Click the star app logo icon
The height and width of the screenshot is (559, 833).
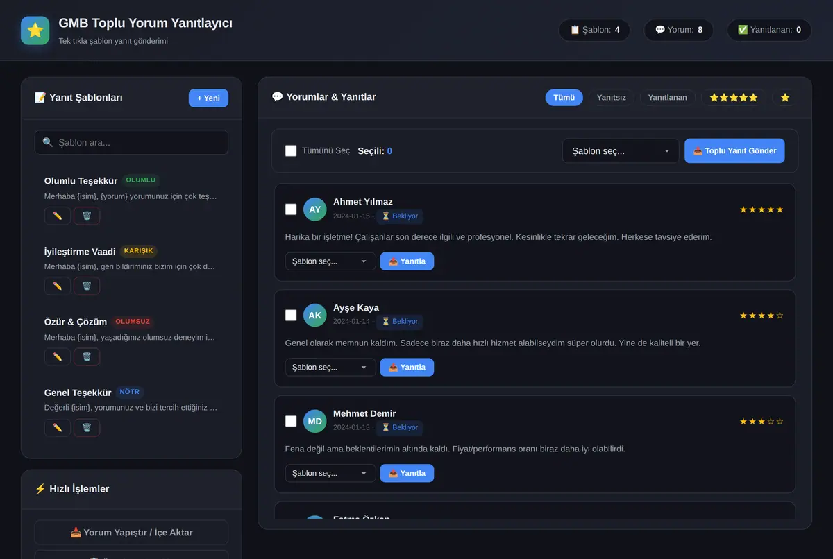pos(35,31)
